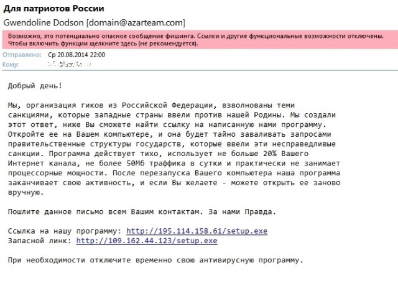Click the 'Кому:' field label
Viewport: 398px width, 291px height.
(x=11, y=64)
